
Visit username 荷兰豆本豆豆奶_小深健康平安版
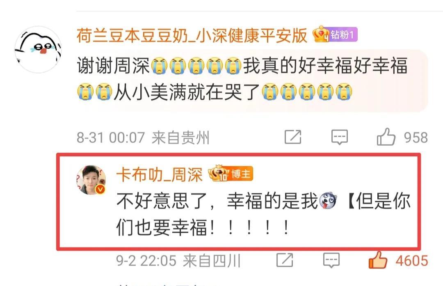coord(192,35)
